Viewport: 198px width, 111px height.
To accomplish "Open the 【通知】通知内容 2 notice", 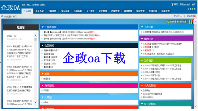I will point(51,50).
